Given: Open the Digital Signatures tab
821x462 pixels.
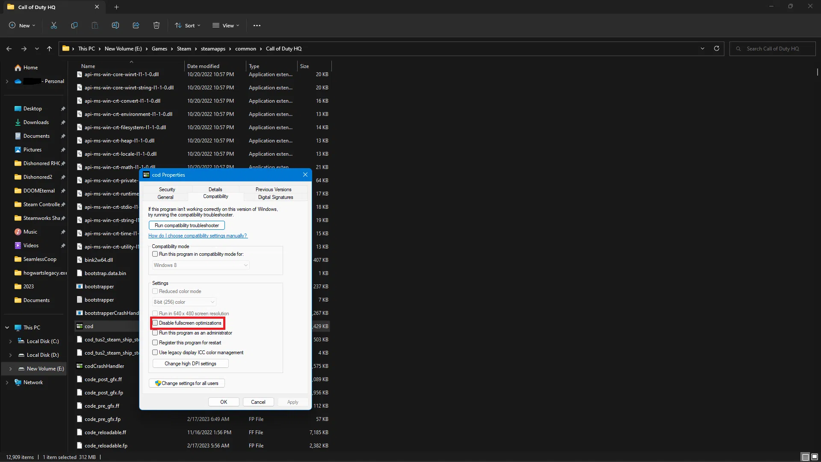Looking at the screenshot, I should [x=275, y=197].
